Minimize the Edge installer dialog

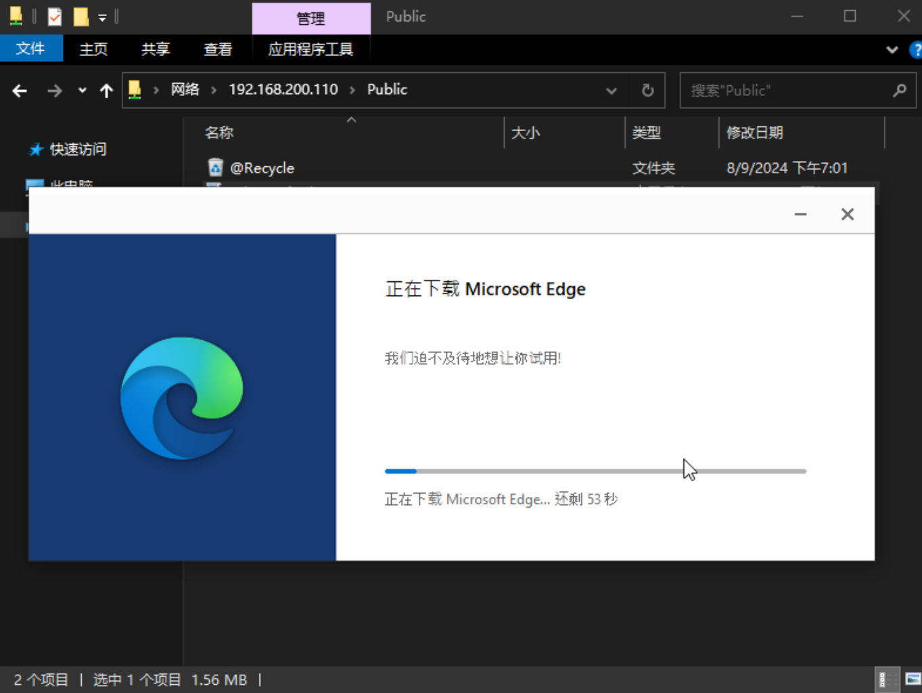pos(801,214)
